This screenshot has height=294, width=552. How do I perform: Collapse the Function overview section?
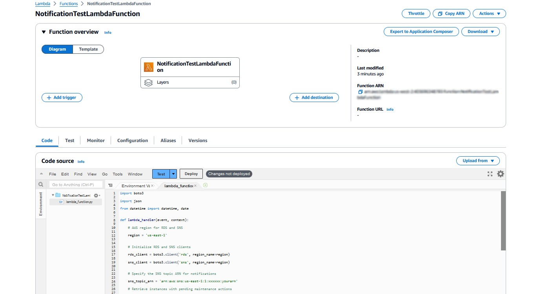44,32
